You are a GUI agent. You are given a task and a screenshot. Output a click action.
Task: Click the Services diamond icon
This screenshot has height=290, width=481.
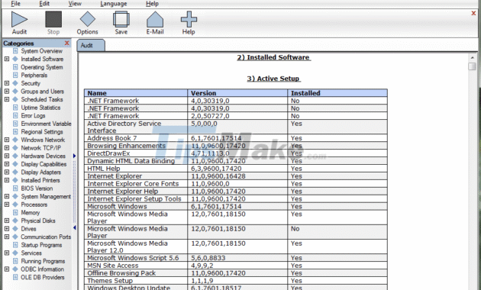point(15,253)
